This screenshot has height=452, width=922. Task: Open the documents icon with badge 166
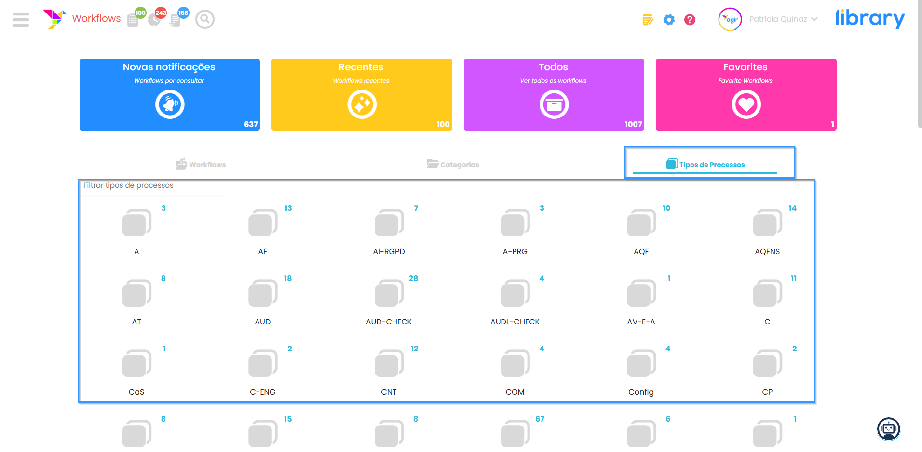(175, 20)
